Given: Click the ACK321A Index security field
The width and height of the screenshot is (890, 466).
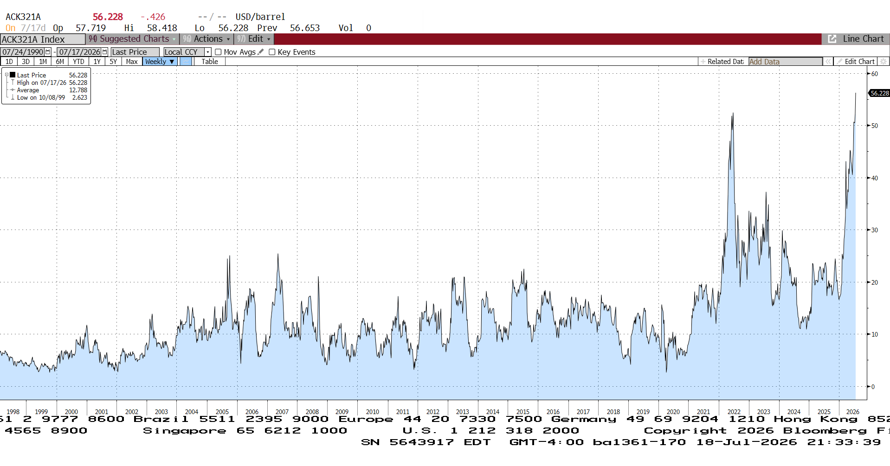Looking at the screenshot, I should click(x=43, y=39).
